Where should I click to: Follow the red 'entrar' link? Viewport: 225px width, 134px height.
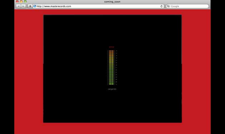point(112,47)
